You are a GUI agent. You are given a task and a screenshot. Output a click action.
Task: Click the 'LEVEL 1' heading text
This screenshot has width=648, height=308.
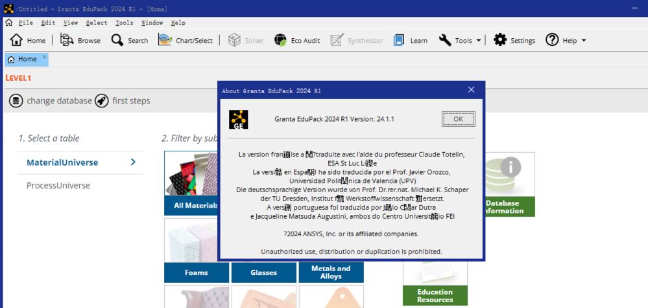[18, 78]
